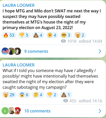Image resolution: width=106 pixels, height=118 pixels.
Task: Open LAURA LOOMER channel name on first post
Action: click(x=19, y=5)
